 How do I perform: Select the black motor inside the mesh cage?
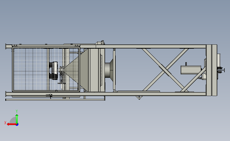53,71
